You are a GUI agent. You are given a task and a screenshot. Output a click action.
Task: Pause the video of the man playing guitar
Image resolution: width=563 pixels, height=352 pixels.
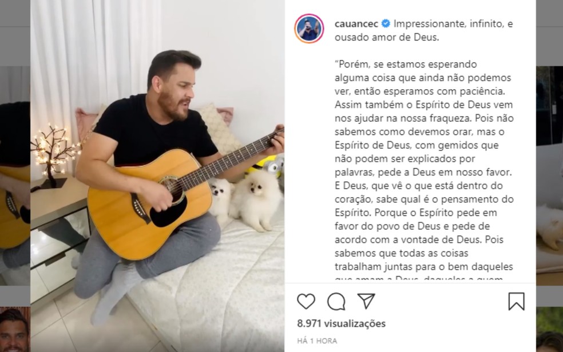click(157, 176)
